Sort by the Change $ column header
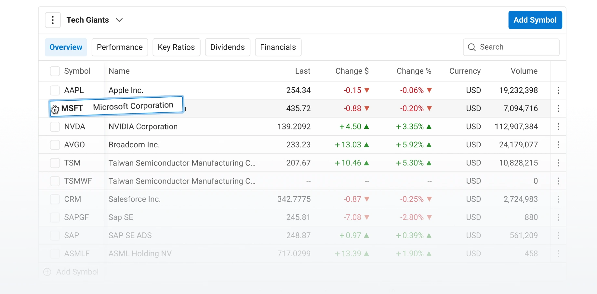 tap(352, 71)
